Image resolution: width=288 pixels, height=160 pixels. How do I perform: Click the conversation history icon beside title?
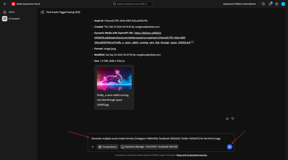click(42, 12)
